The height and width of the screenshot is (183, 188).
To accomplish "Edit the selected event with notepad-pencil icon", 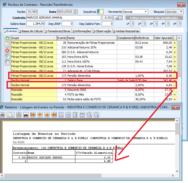I will pos(7,45).
